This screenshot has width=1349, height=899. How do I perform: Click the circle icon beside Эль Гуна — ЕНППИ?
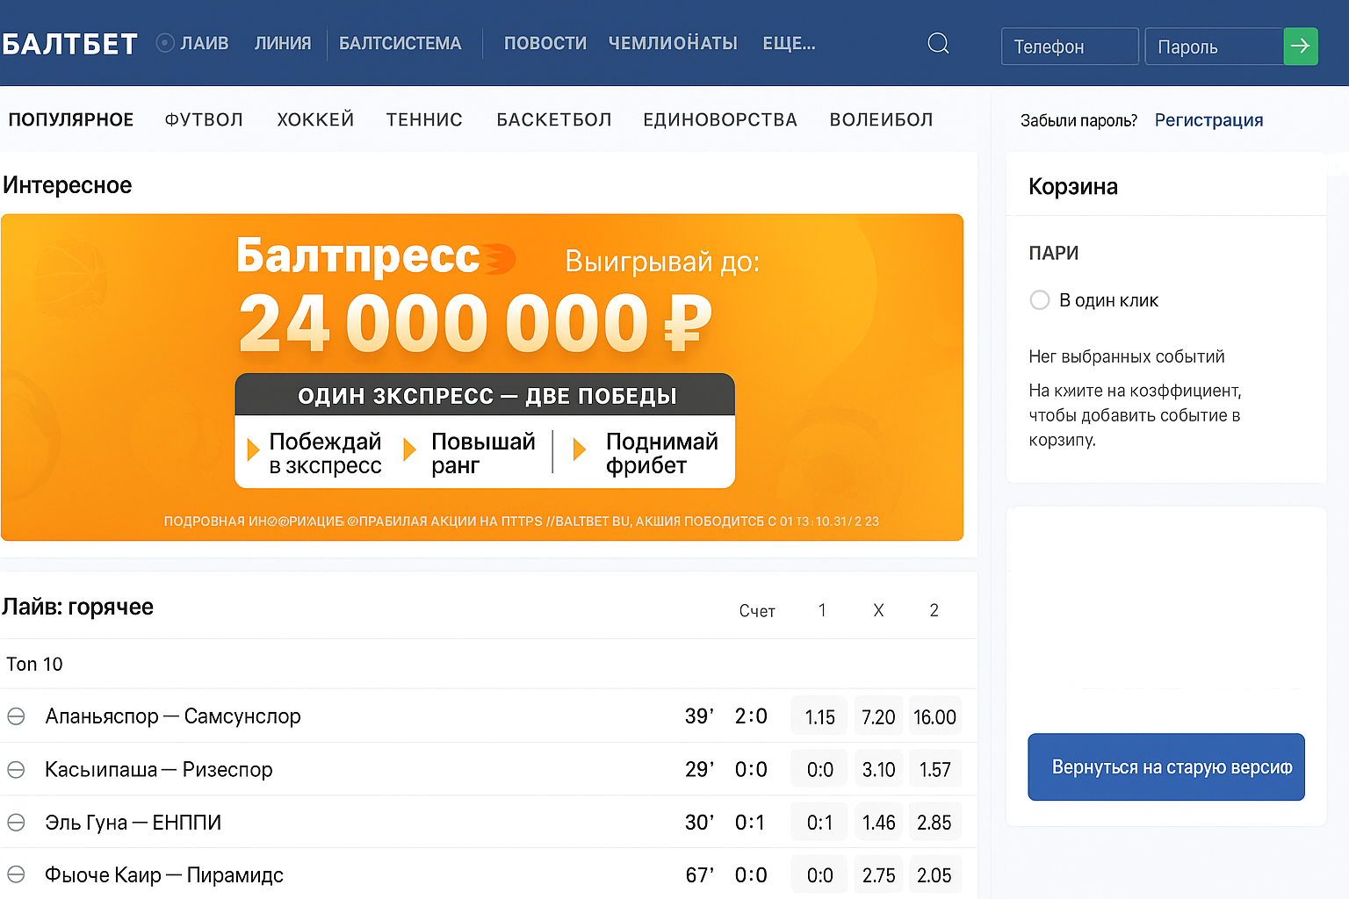pos(16,823)
